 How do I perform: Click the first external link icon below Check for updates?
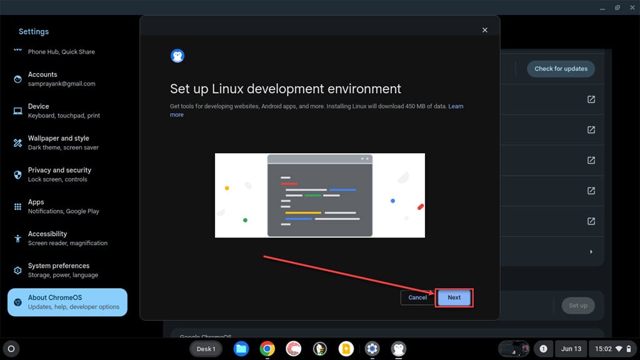[x=591, y=99]
